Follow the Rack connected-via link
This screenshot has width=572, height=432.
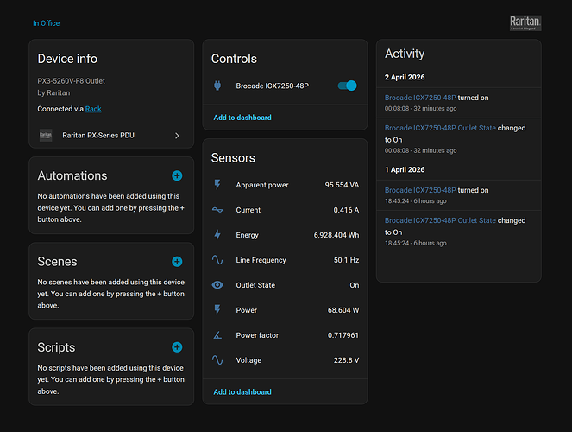click(x=93, y=109)
